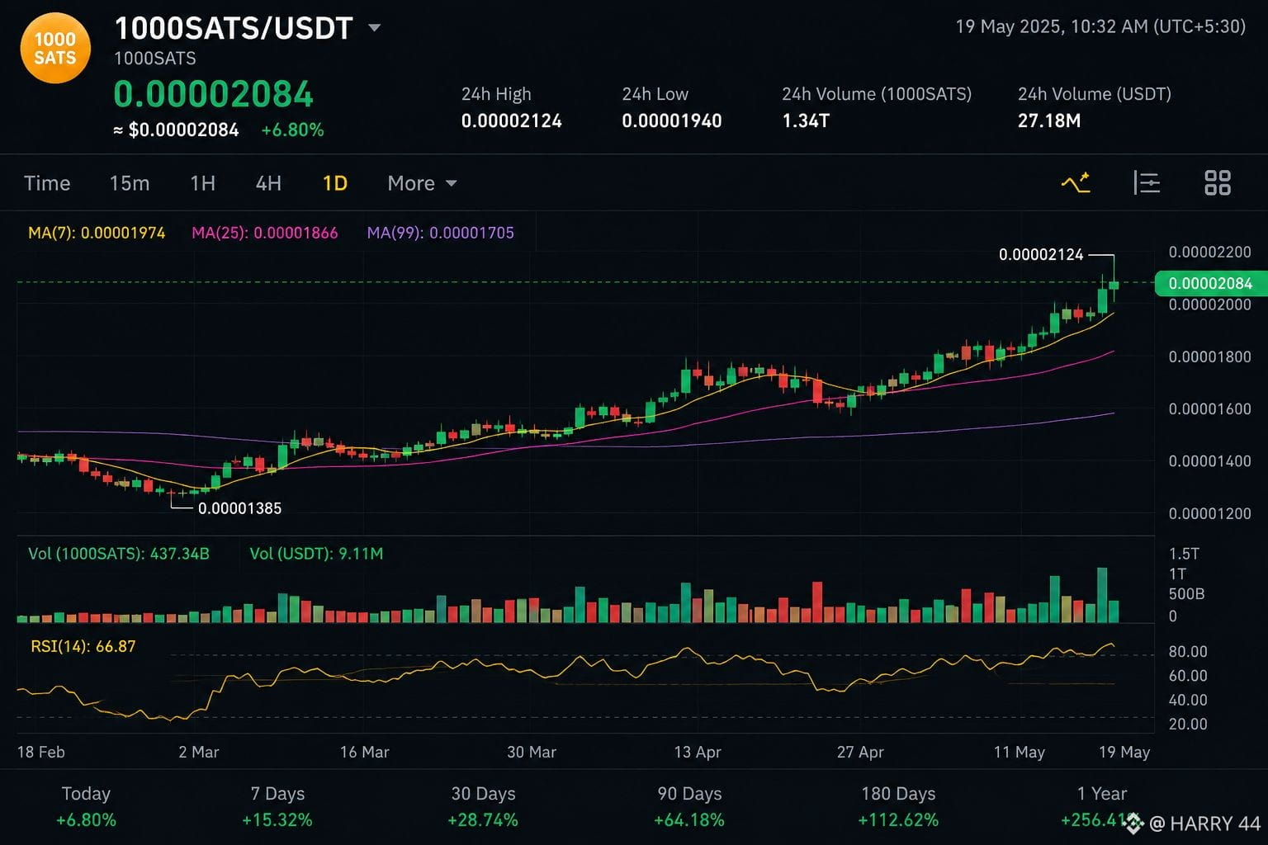Open the chart indicators line icon

coord(1076,182)
